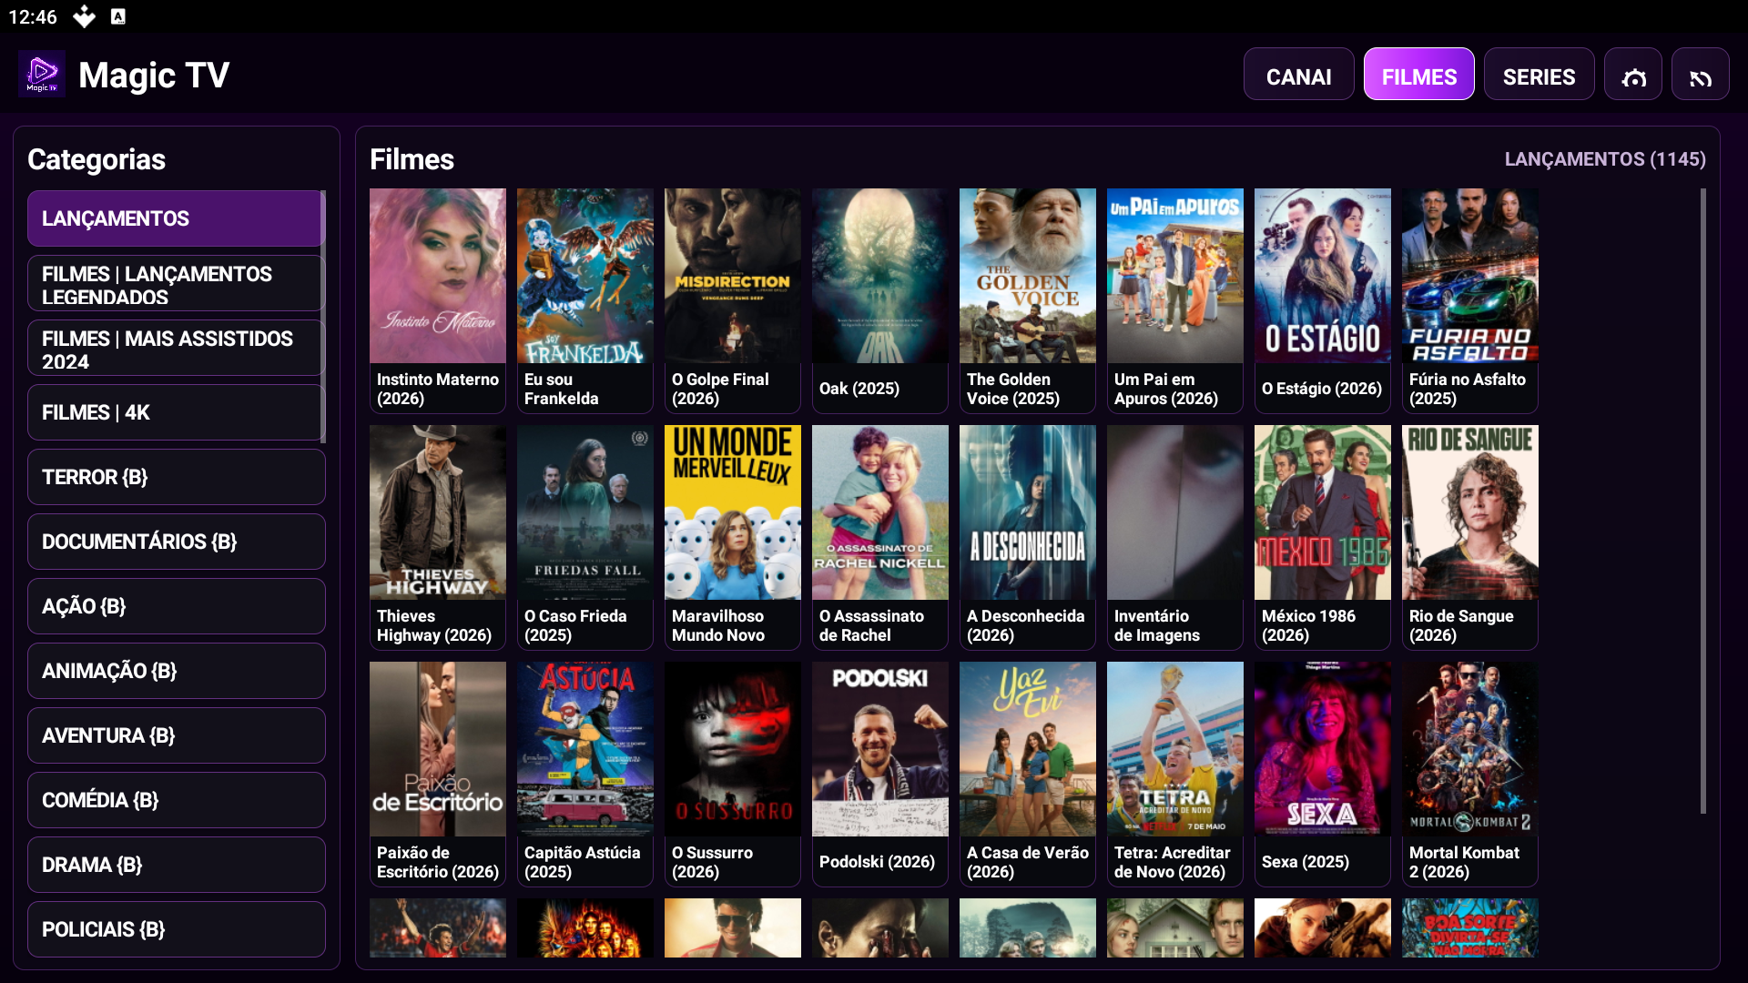
Task: Open Eu sou Frankelda movie
Action: [585, 300]
